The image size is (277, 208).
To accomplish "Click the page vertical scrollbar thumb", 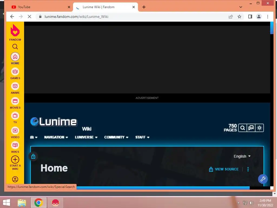I will tap(272, 28).
